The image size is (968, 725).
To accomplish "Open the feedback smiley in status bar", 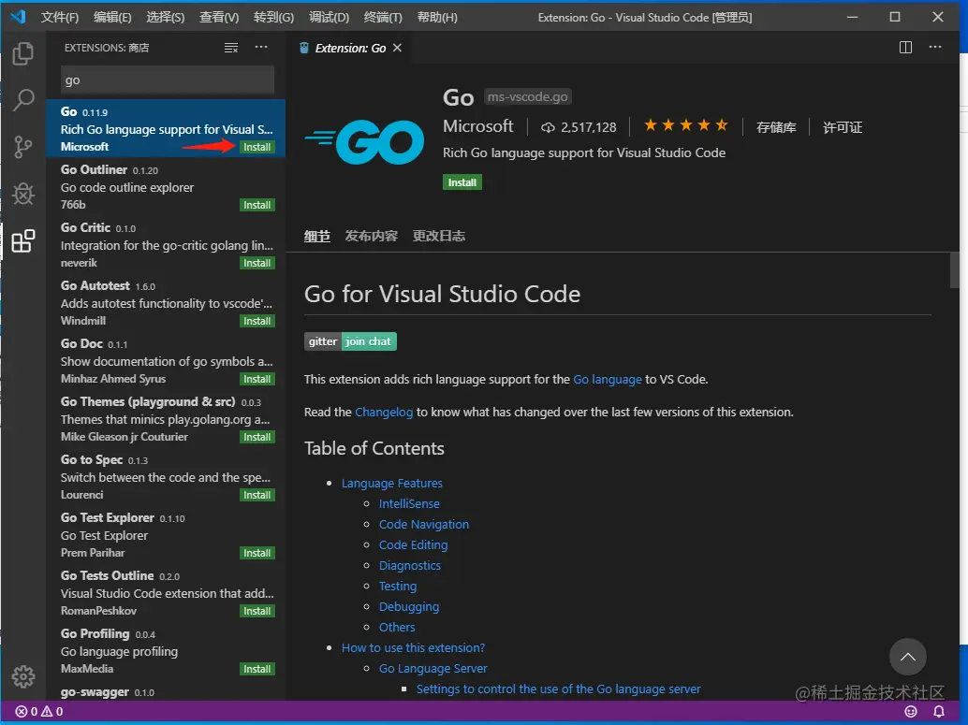I will point(911,711).
